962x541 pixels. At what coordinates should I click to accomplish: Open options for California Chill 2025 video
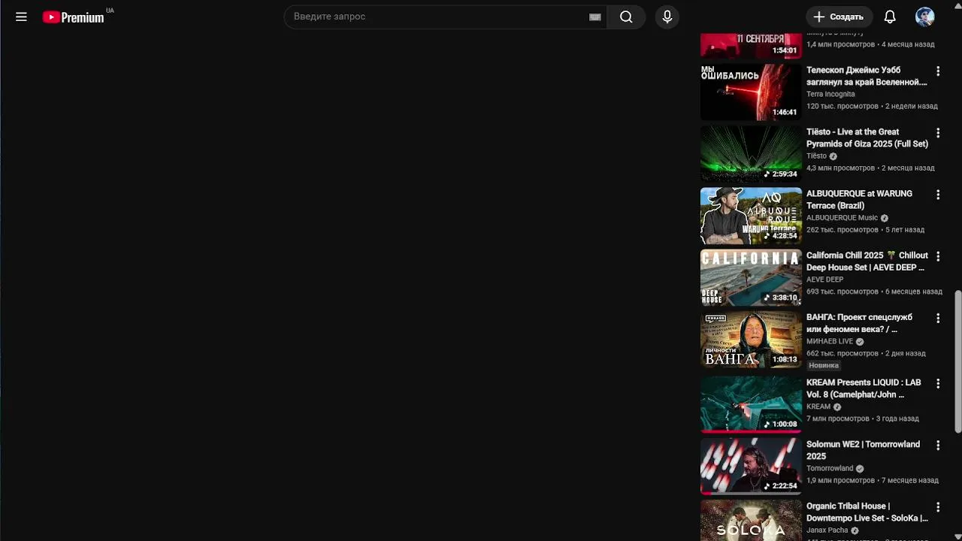pyautogui.click(x=938, y=256)
